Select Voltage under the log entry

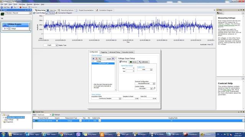(x=11, y=120)
